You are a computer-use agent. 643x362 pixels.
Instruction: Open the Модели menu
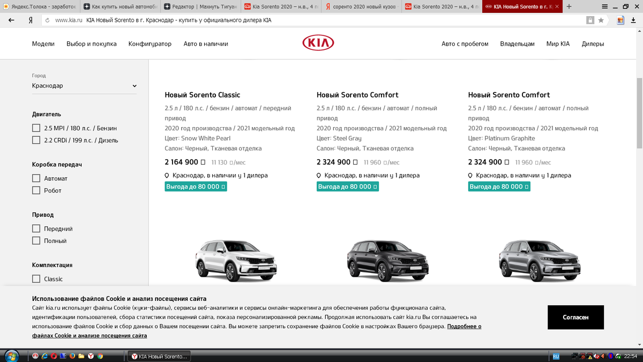click(43, 44)
